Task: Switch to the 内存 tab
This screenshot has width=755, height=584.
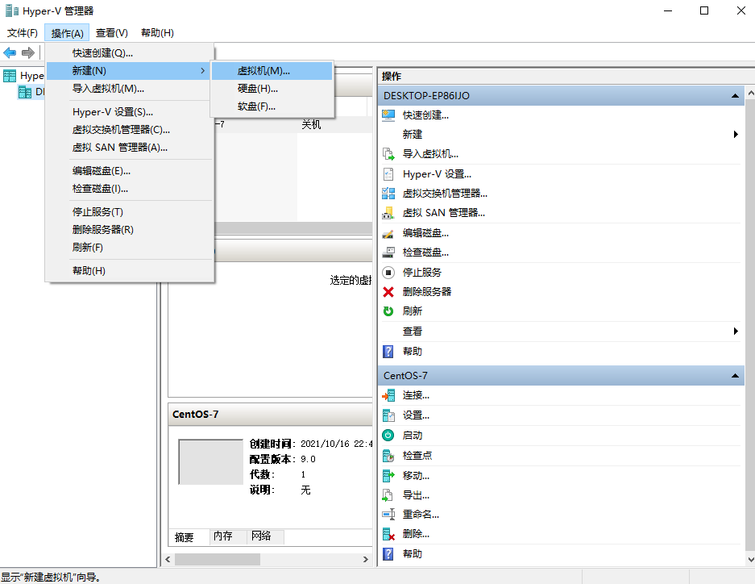Action: coord(229,536)
